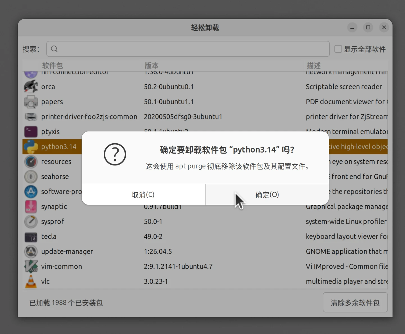Click the seahorse app icon

tap(31, 177)
